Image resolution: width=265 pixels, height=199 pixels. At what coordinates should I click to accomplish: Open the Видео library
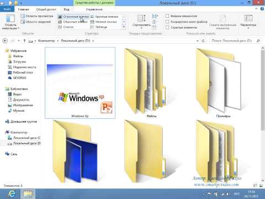click(x=17, y=94)
